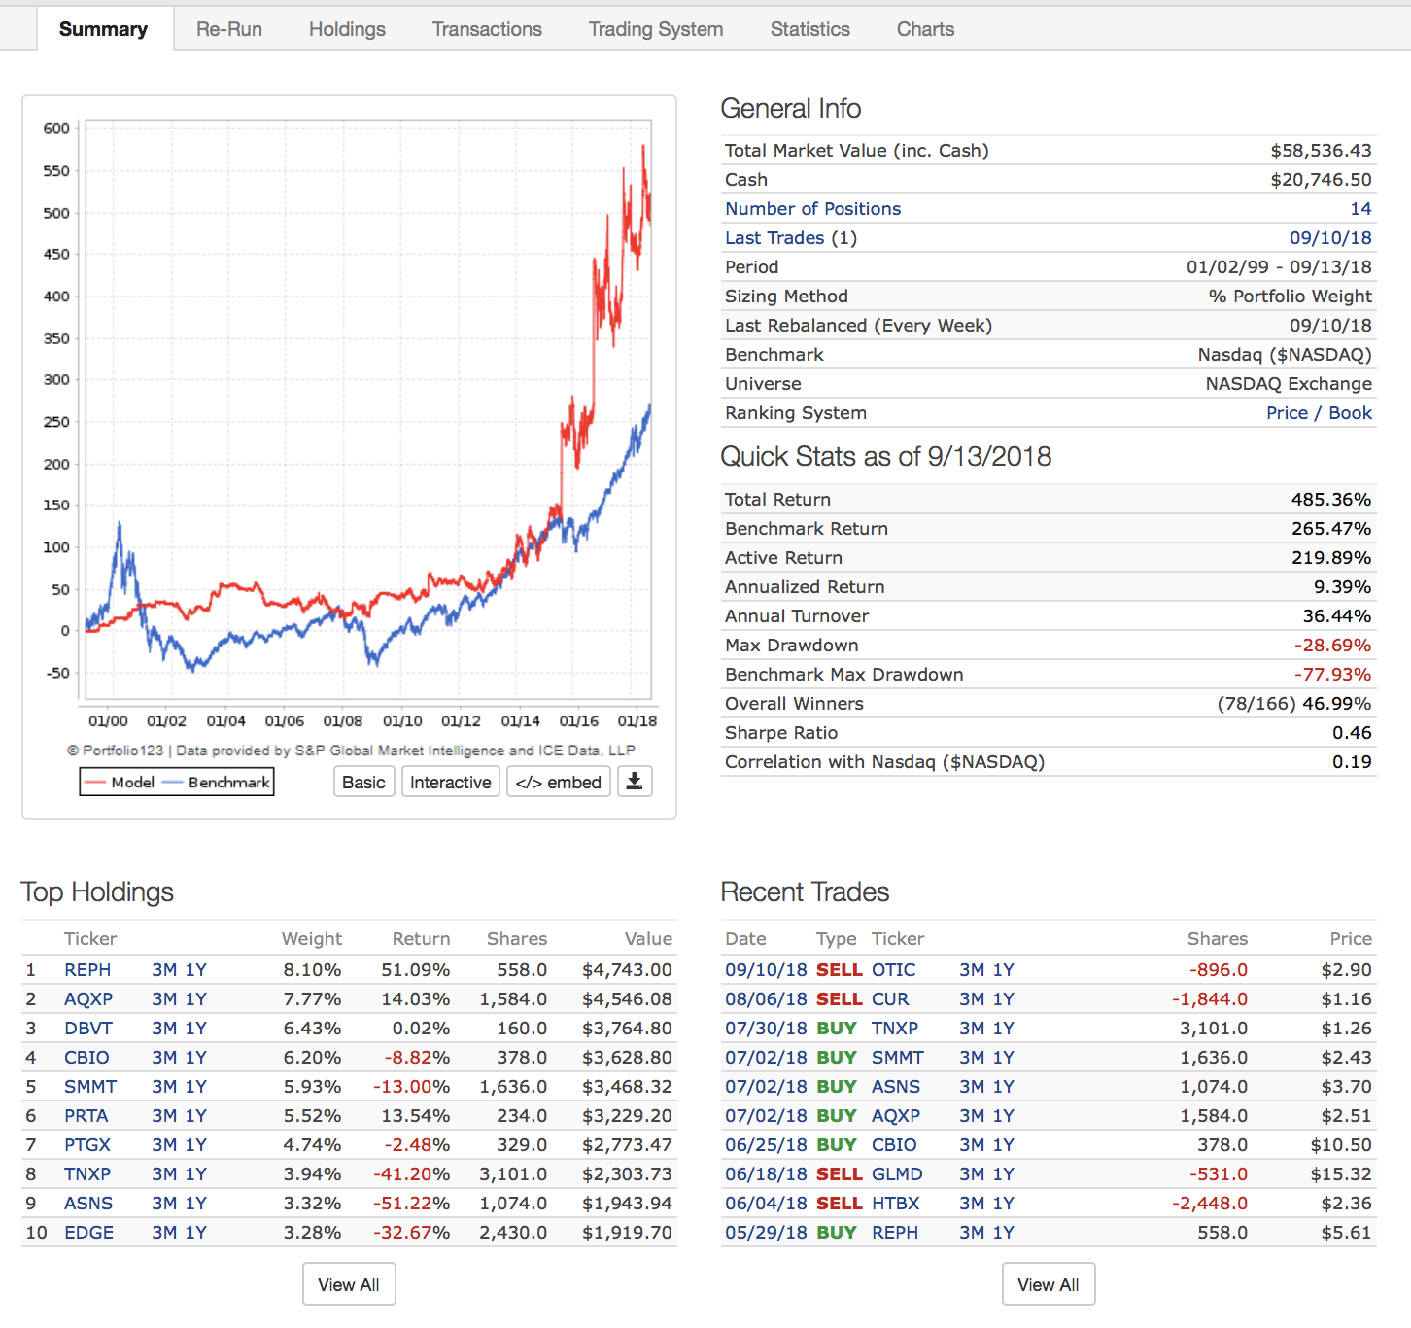Open the REPH ticker in Top Holdings
The width and height of the screenshot is (1411, 1328).
[x=87, y=970]
